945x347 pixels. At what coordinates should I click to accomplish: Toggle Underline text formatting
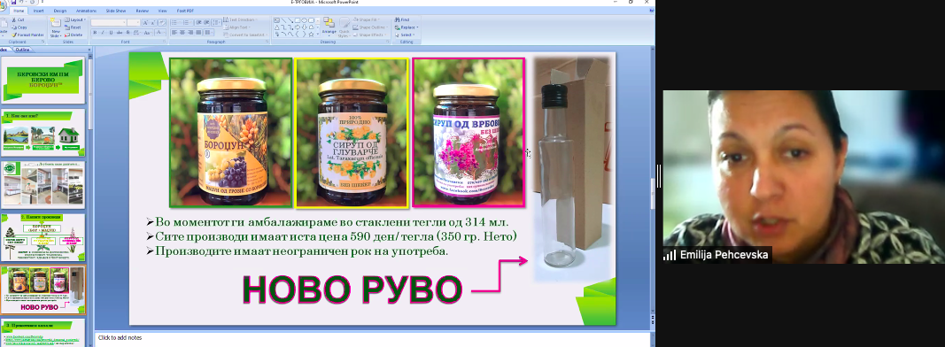tap(111, 32)
